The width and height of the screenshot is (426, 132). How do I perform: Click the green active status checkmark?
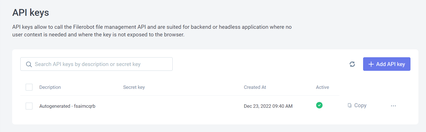319,105
